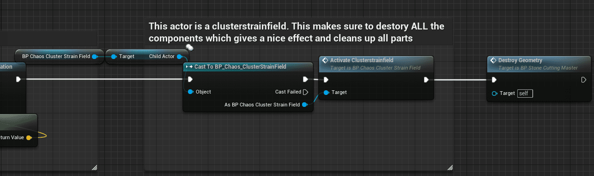
Task: Click the Cast Failed execution pin
Action: [305, 92]
